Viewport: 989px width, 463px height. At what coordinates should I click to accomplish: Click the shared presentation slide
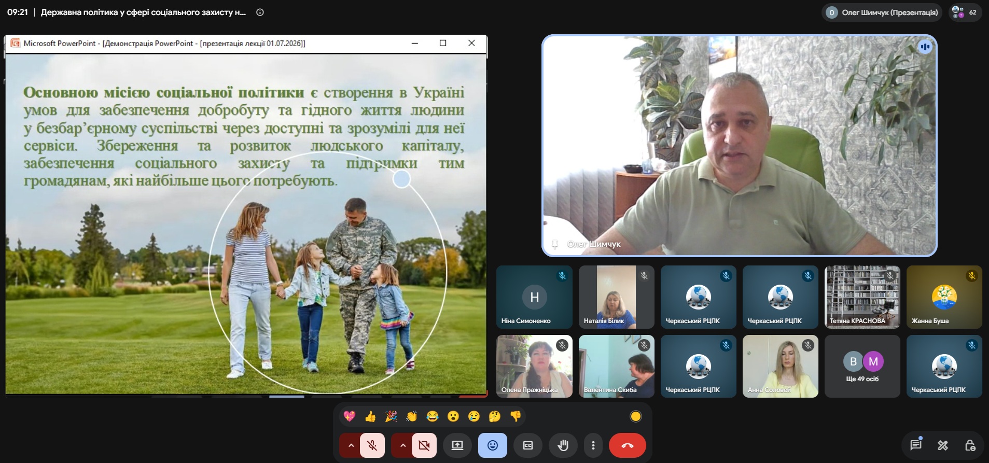click(x=246, y=224)
